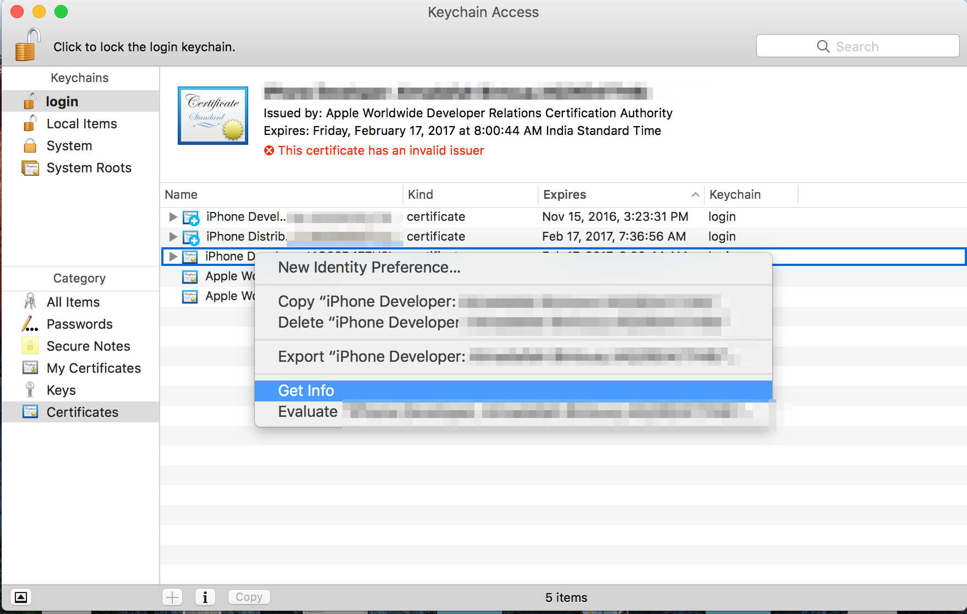The width and height of the screenshot is (967, 614).
Task: Click the selected row's certificate icon
Action: 190,257
